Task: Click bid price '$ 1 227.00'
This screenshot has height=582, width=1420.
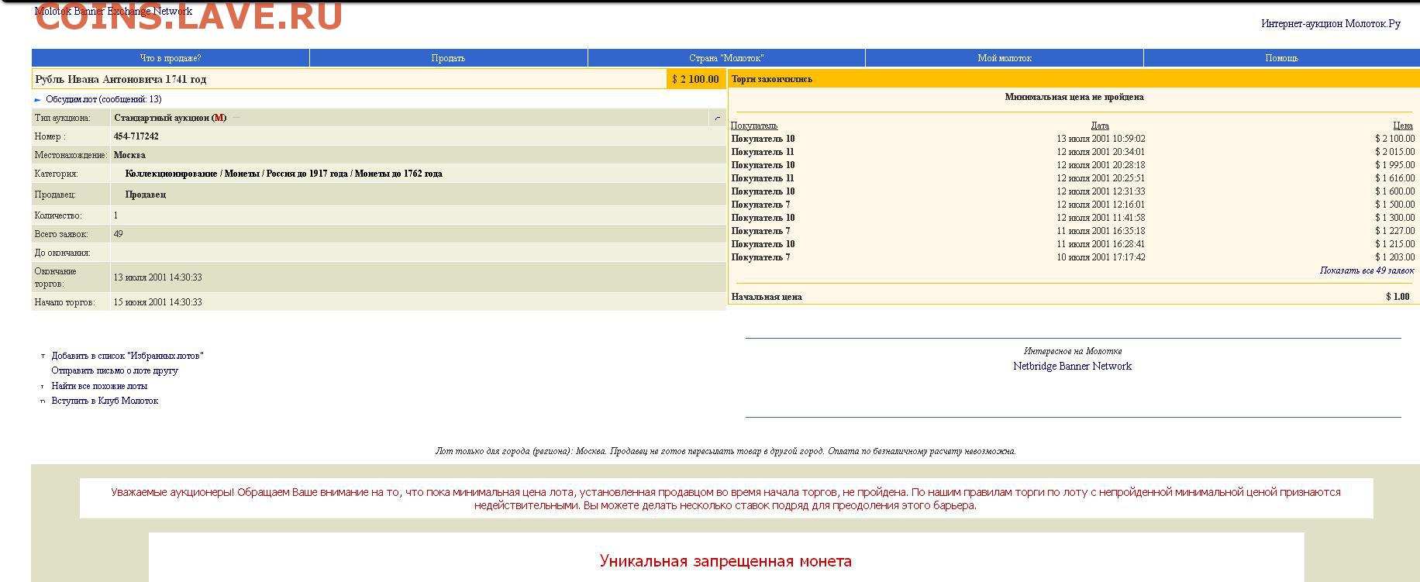Action: (x=1394, y=231)
